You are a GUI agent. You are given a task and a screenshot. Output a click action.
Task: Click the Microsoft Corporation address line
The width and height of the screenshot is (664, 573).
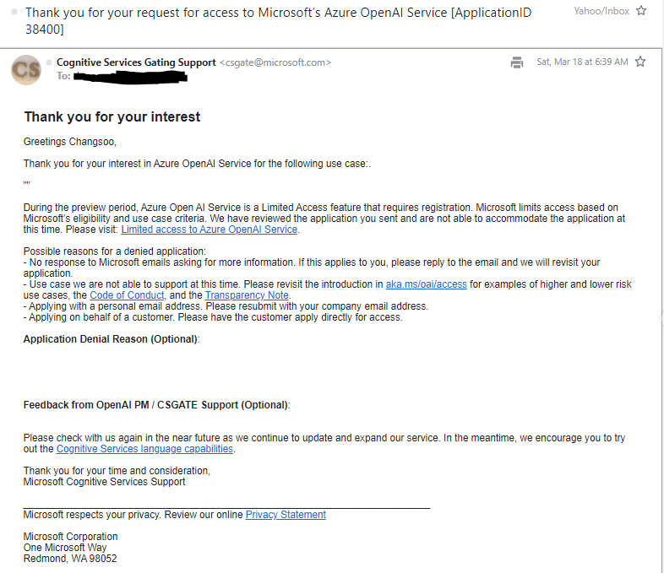[70, 537]
